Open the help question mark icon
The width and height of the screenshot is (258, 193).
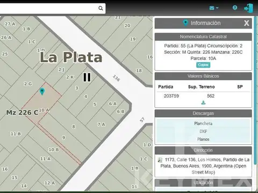235,8
